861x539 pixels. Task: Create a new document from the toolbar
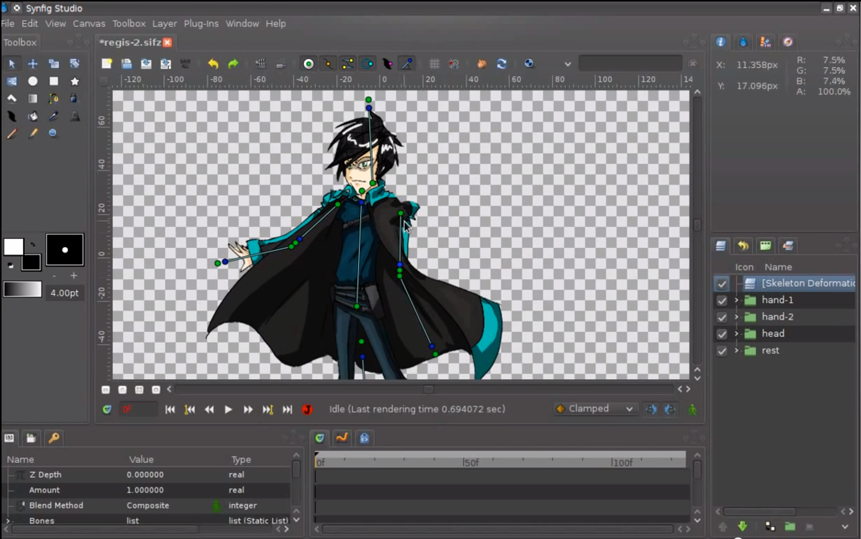tap(107, 64)
